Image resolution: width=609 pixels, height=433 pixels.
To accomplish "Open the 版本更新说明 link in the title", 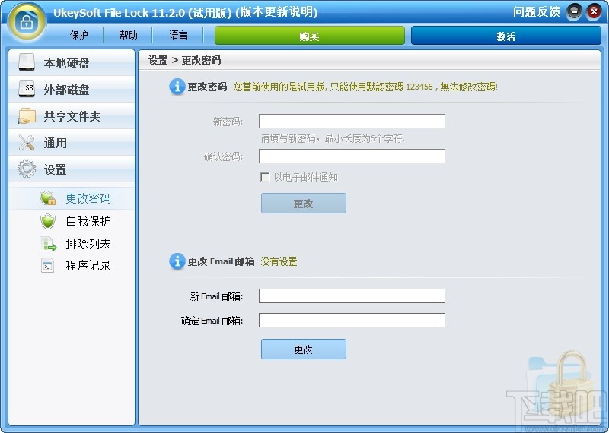I will 278,12.
